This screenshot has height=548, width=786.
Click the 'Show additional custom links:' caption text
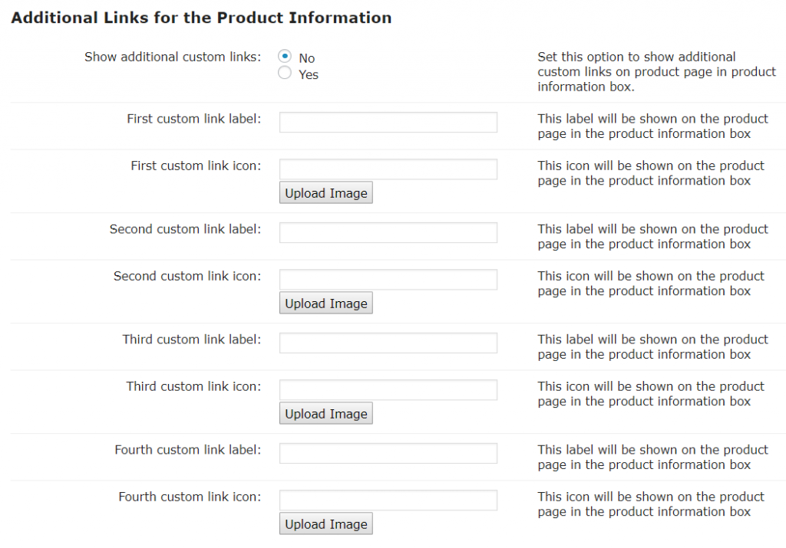(173, 57)
